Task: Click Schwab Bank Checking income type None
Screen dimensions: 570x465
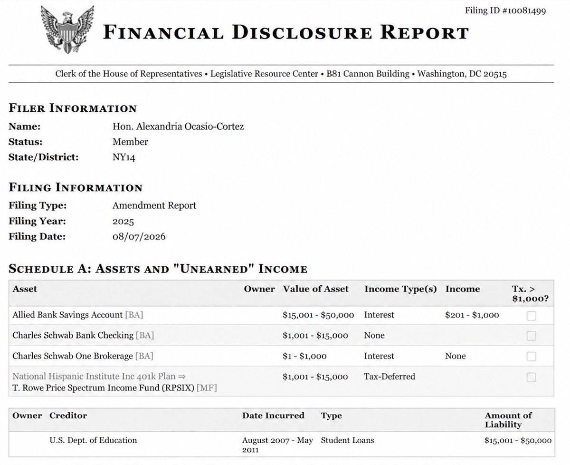Action: pos(374,335)
